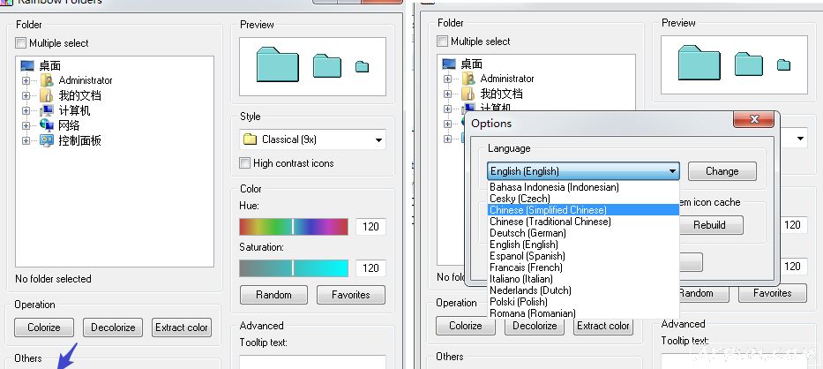The height and width of the screenshot is (369, 823).
Task: Click the Saturation slider bar, left window
Action: coord(294,268)
